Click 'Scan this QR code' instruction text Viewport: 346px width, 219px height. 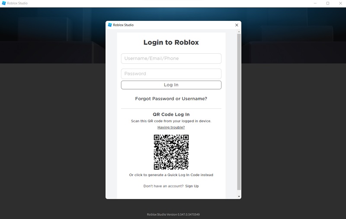point(171,121)
